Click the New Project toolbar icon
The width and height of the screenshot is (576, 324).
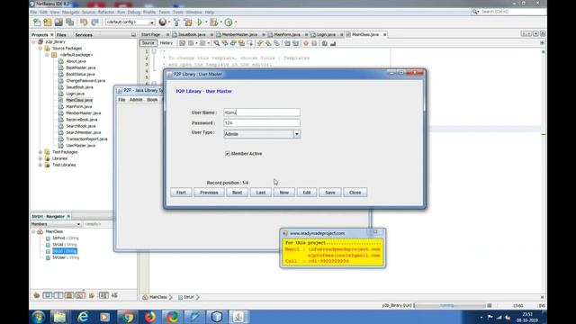click(48, 22)
